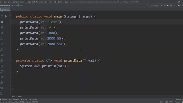Open the Edit menu
This screenshot has height=103, width=183.
[x=5, y=2]
